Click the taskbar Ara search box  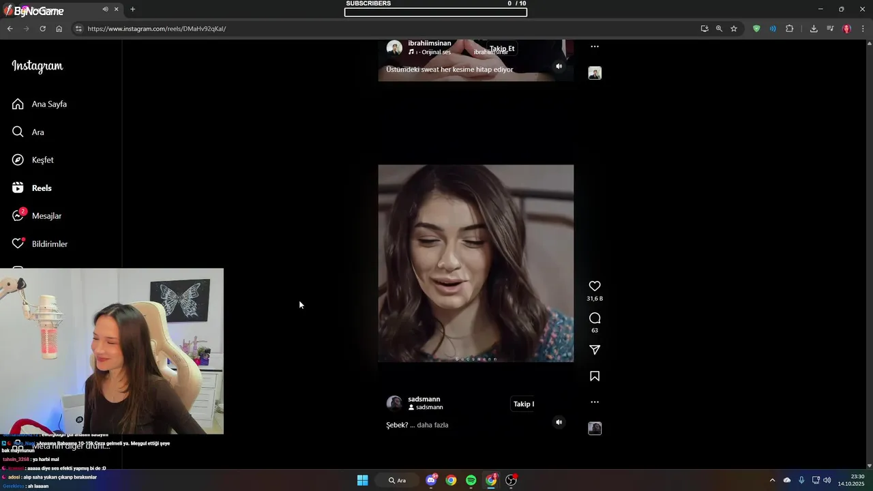[398, 480]
